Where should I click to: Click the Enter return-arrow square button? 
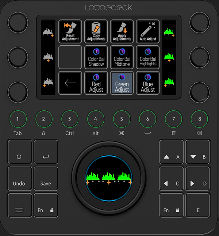tap(46, 152)
